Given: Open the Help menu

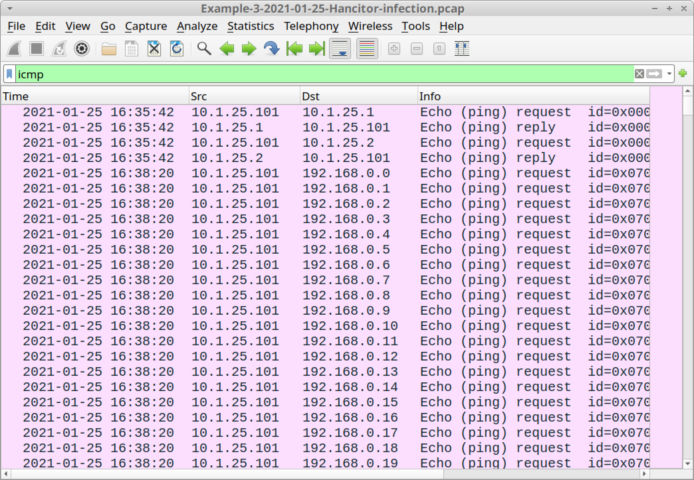Looking at the screenshot, I should point(451,26).
